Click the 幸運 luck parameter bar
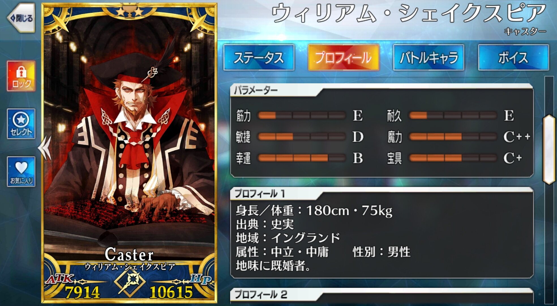Image resolution: width=557 pixels, height=306 pixels. click(302, 158)
